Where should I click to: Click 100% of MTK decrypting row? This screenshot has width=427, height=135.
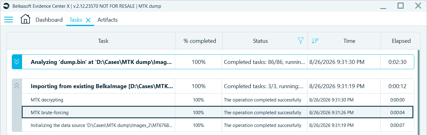199,100
